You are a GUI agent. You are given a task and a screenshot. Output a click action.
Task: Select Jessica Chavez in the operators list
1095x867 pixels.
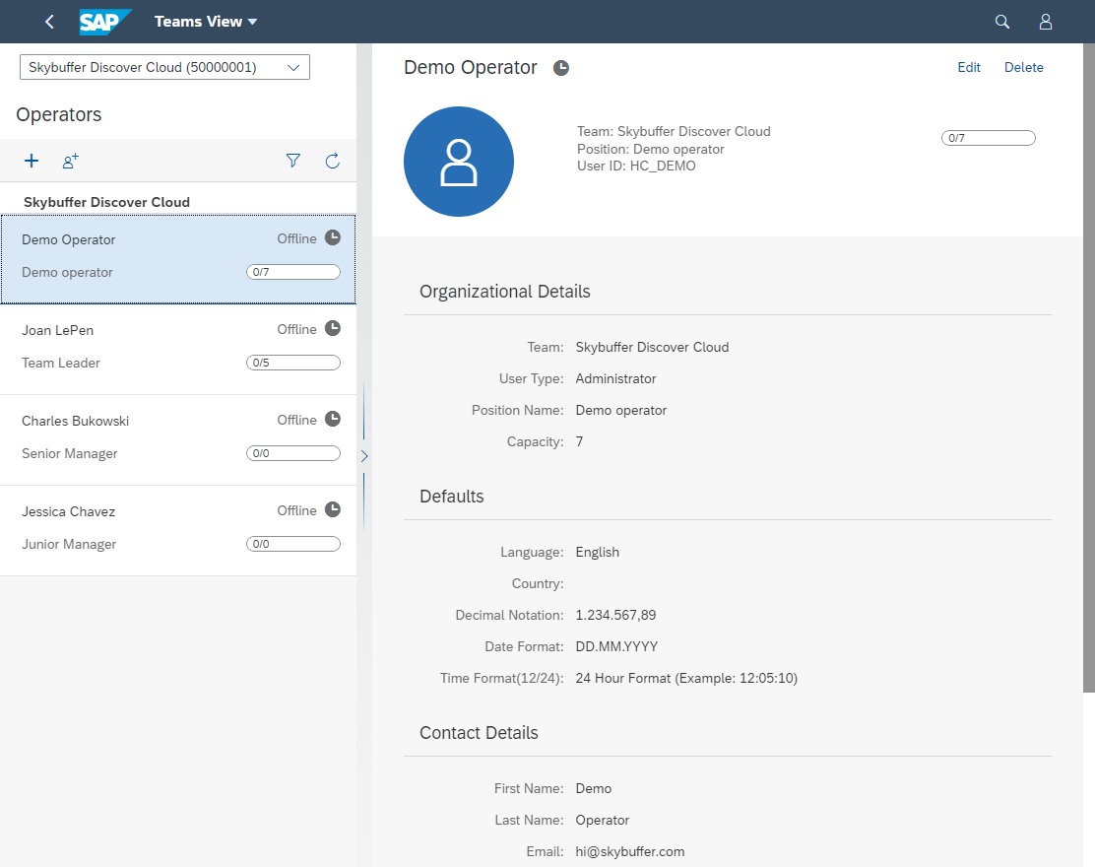click(178, 531)
